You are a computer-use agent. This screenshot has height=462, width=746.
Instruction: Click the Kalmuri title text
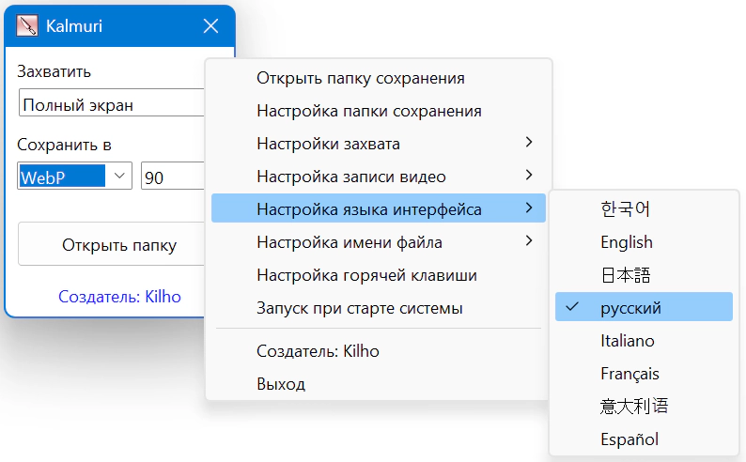click(x=73, y=25)
